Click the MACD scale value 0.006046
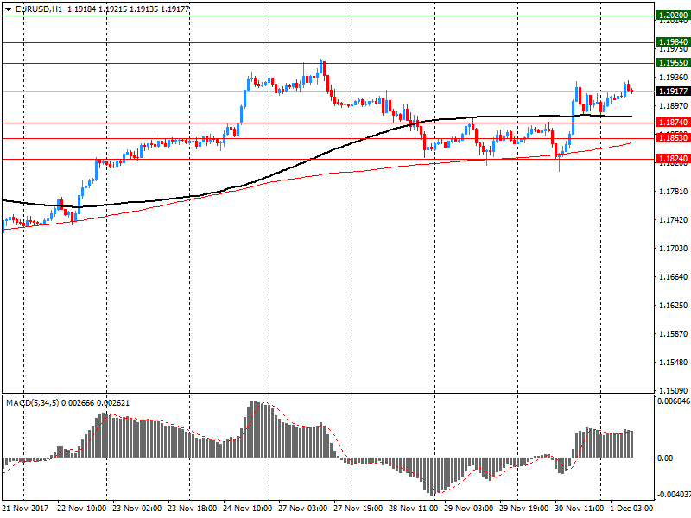This screenshot has height=518, width=691. point(674,401)
